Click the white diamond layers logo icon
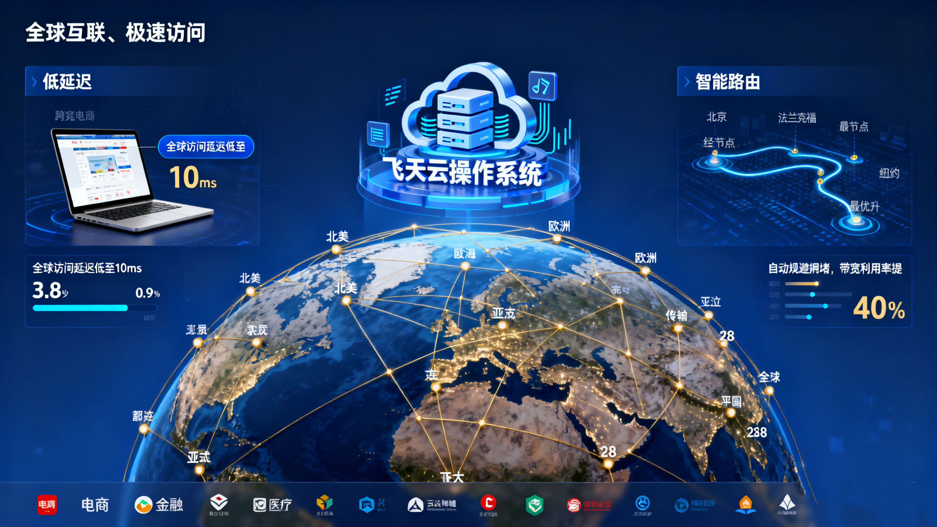Viewport: 937px width, 527px height. (x=219, y=502)
